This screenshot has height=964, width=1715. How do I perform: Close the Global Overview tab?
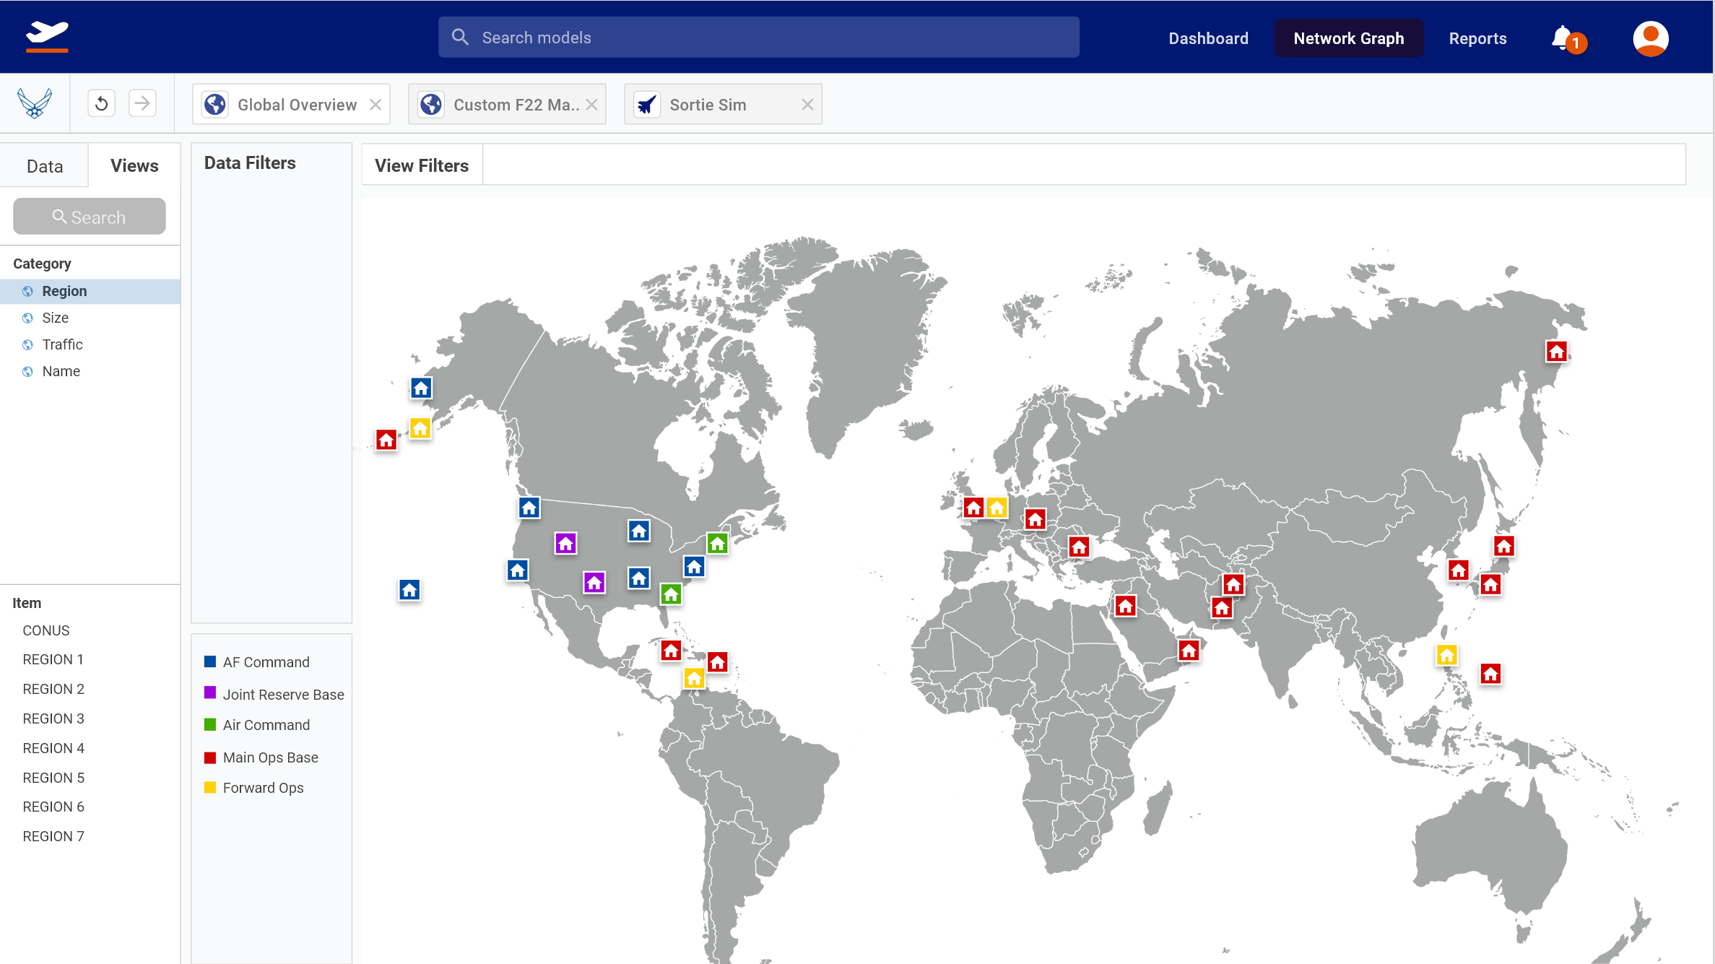click(x=375, y=105)
